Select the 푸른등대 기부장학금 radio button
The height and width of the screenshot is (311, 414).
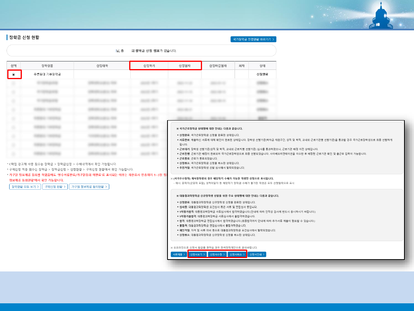tap(14, 74)
